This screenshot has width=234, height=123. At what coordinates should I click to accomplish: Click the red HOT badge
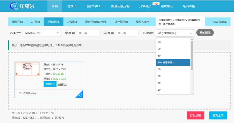tap(156, 4)
